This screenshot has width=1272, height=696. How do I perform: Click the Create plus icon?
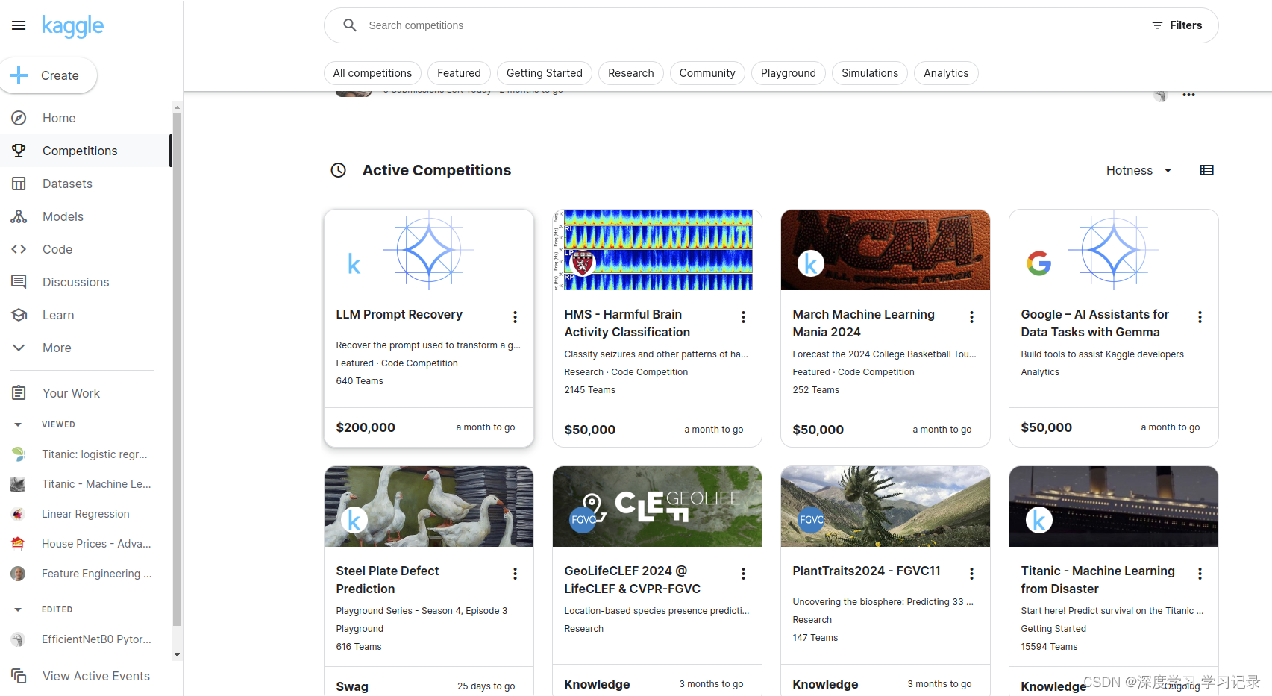click(x=19, y=75)
